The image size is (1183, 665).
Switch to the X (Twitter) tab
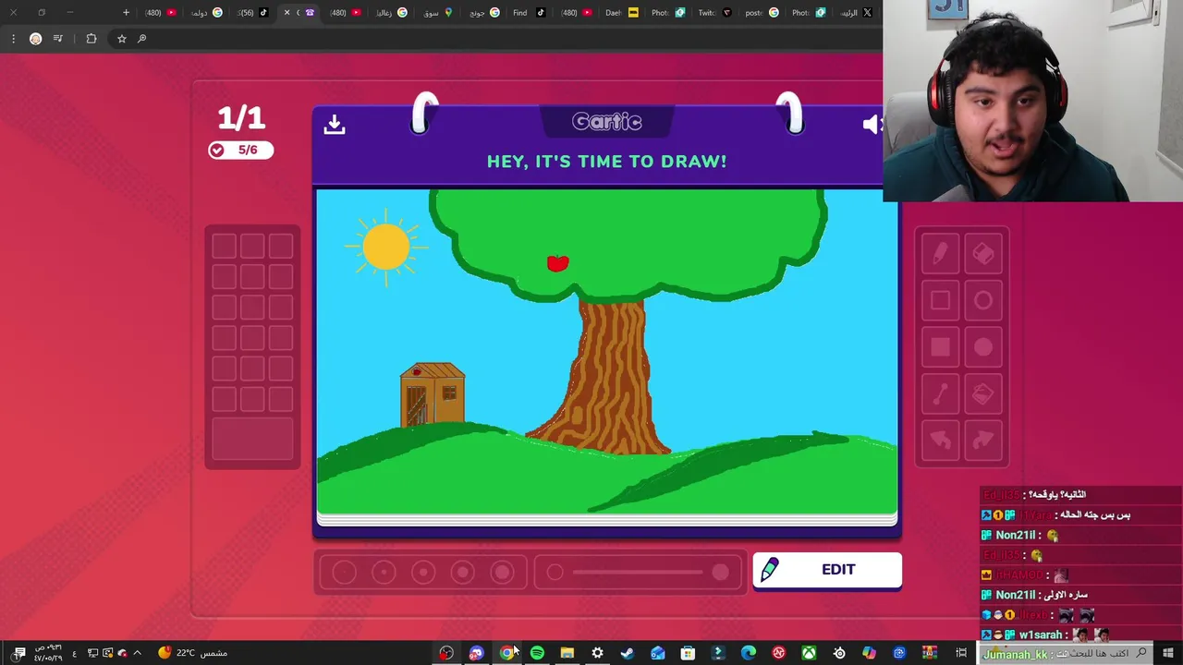[x=855, y=13]
